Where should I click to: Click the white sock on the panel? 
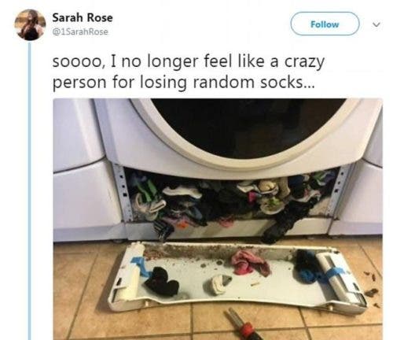pyautogui.click(x=219, y=283)
